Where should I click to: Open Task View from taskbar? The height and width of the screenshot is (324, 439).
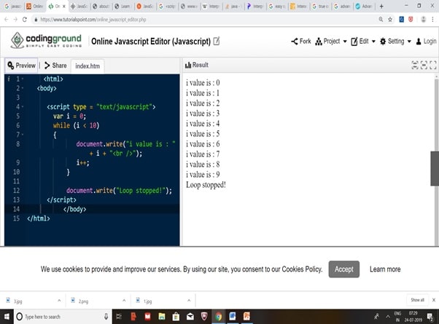coord(119,317)
